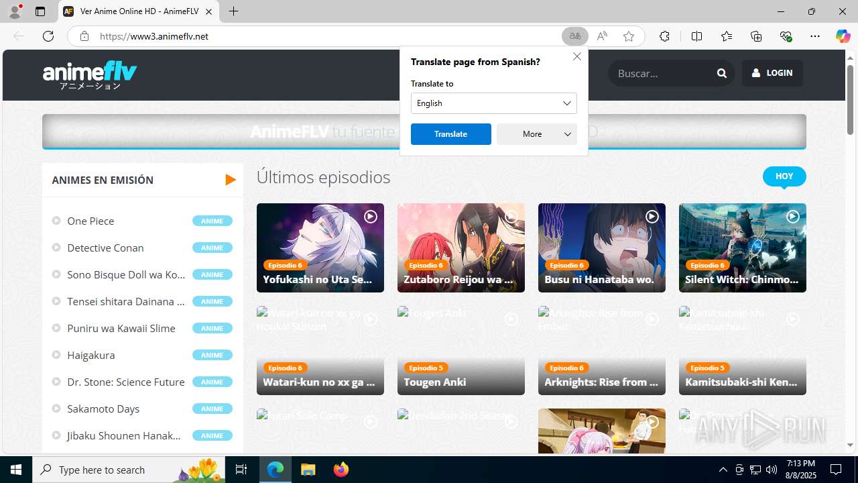Screen dimensions: 858x483
Task: Open Zutaboro Reijou episode 6 thumbnail
Action: click(x=461, y=248)
